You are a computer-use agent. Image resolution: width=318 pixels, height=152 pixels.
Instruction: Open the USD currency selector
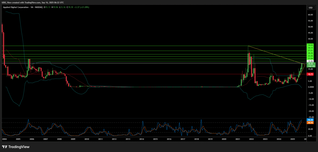[x=310, y=7]
